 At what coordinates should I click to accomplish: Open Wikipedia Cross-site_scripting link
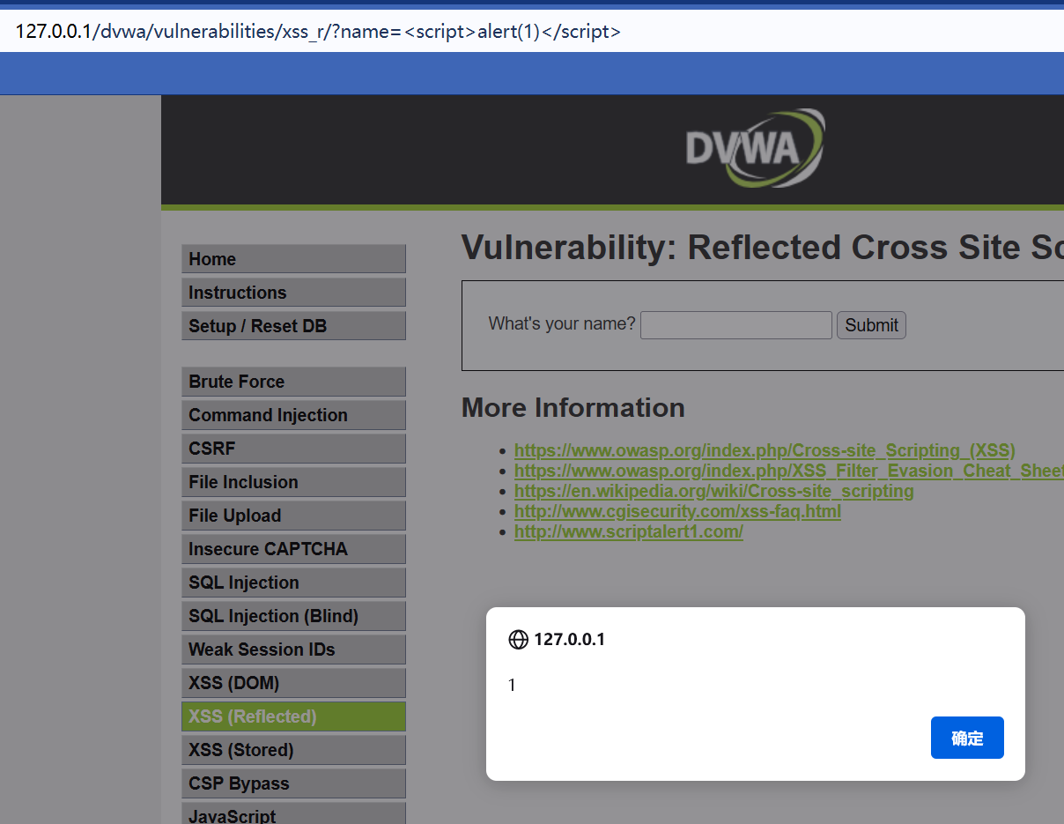(714, 491)
